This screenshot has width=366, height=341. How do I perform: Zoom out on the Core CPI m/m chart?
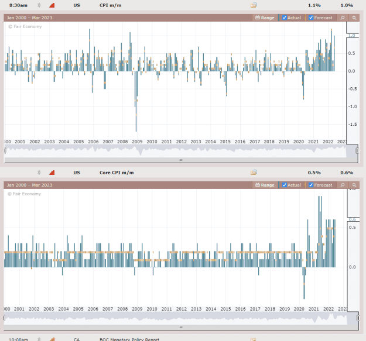pos(354,185)
